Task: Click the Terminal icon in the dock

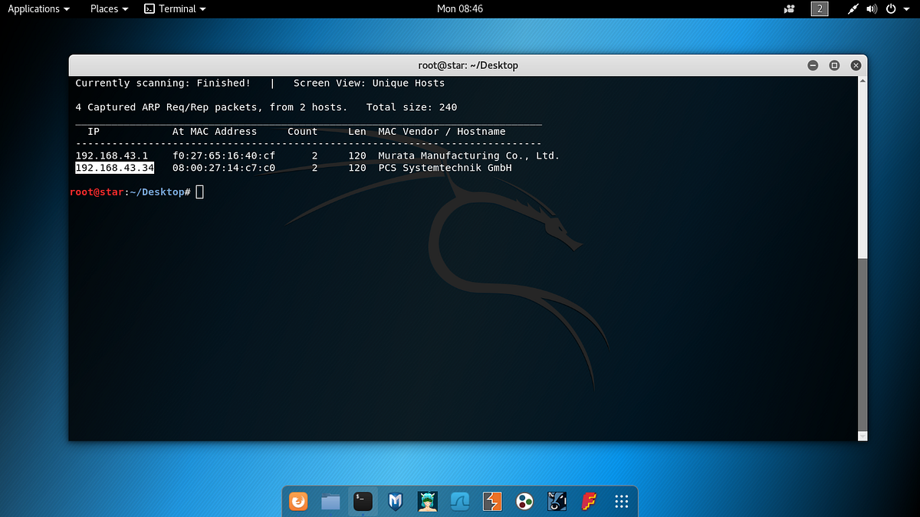Action: pos(363,502)
